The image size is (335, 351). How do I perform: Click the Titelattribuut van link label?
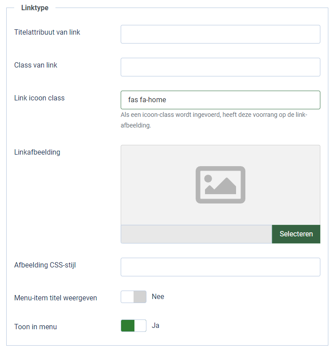(x=47, y=32)
